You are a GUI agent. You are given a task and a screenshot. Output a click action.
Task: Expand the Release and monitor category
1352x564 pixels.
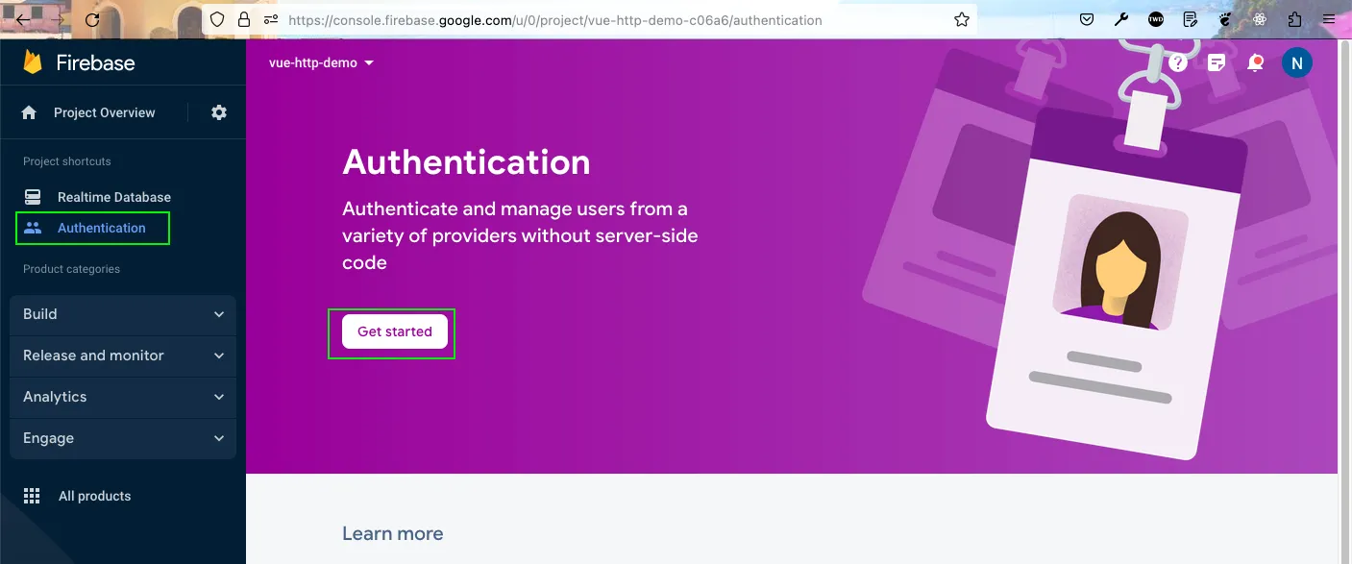[123, 356]
